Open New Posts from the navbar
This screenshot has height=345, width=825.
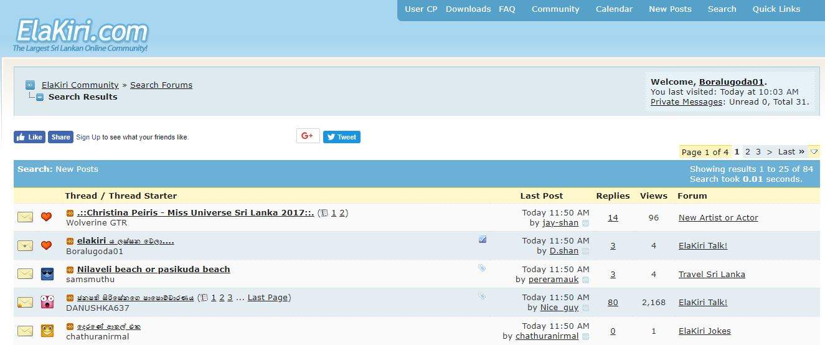(670, 9)
